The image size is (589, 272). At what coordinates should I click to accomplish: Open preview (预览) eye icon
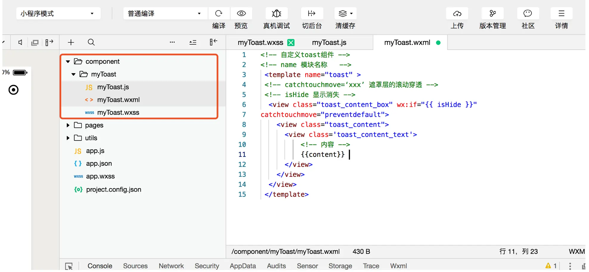point(241,13)
